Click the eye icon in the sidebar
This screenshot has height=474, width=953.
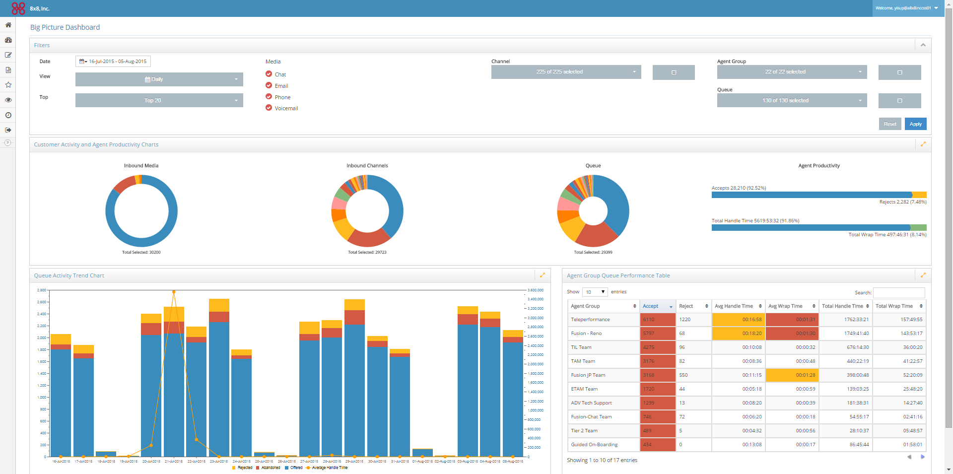(x=8, y=100)
